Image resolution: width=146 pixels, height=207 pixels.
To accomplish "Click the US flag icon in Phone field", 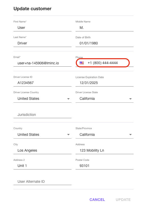I will (x=82, y=63).
